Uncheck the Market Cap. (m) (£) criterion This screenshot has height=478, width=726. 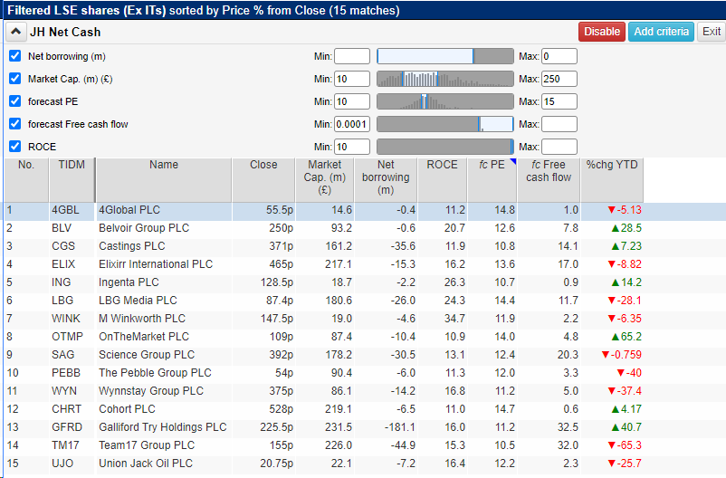point(14,79)
